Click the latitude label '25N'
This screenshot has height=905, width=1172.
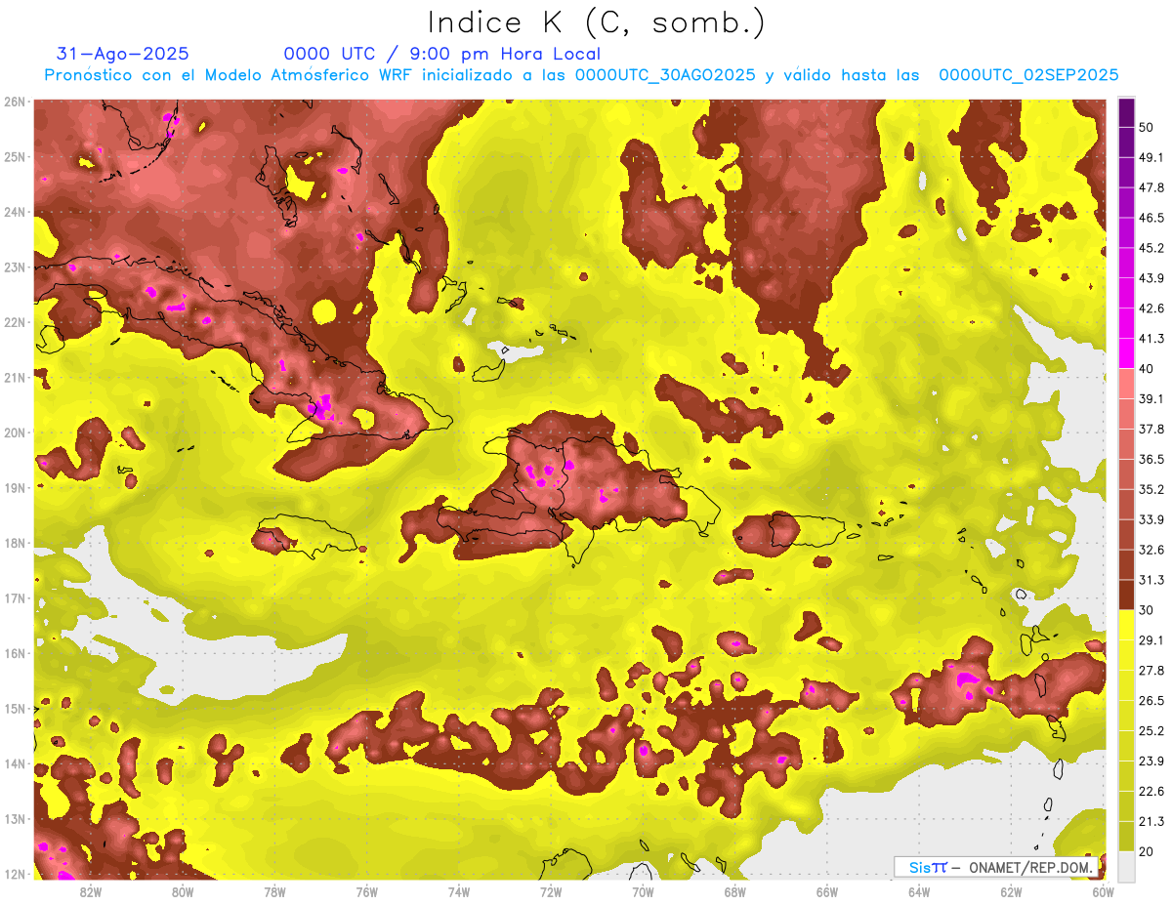point(16,156)
